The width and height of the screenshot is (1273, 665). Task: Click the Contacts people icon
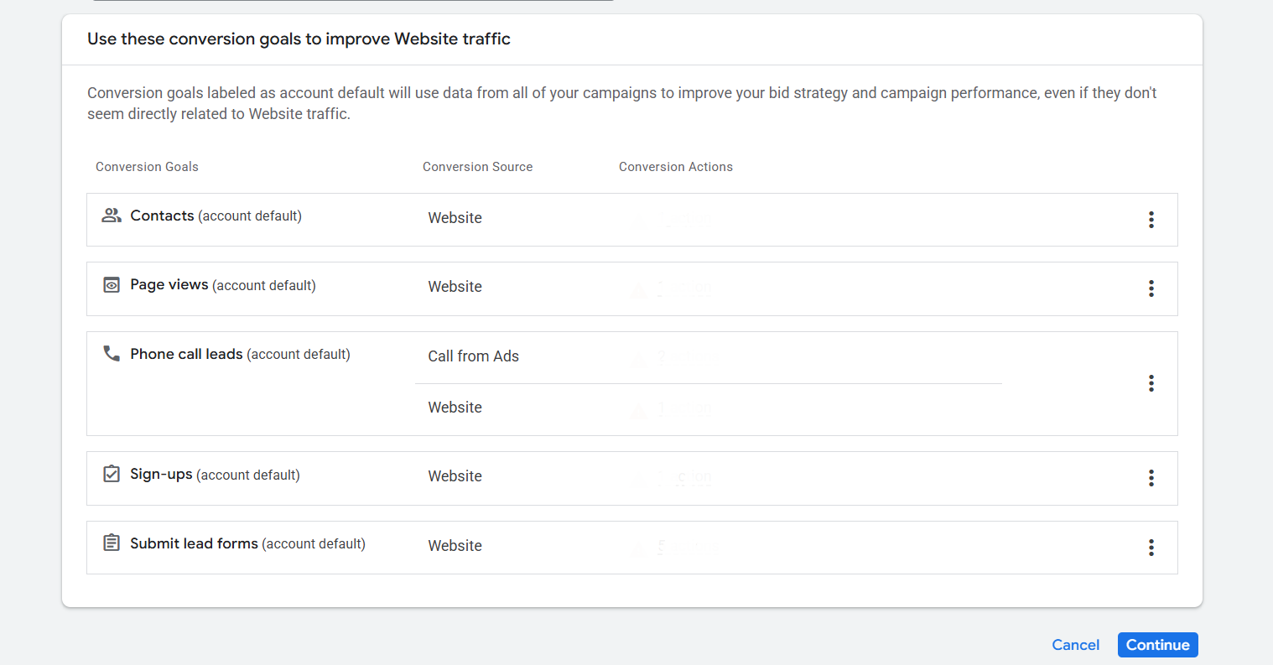pyautogui.click(x=111, y=216)
